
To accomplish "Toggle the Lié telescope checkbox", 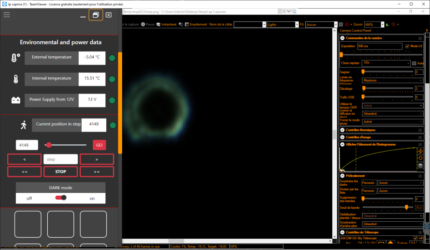I will [415, 238].
